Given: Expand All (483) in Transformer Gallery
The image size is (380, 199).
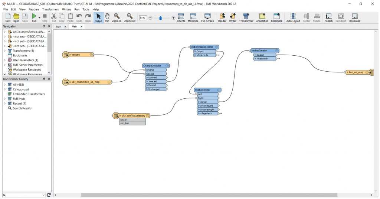Looking at the screenshot, I should [4, 85].
